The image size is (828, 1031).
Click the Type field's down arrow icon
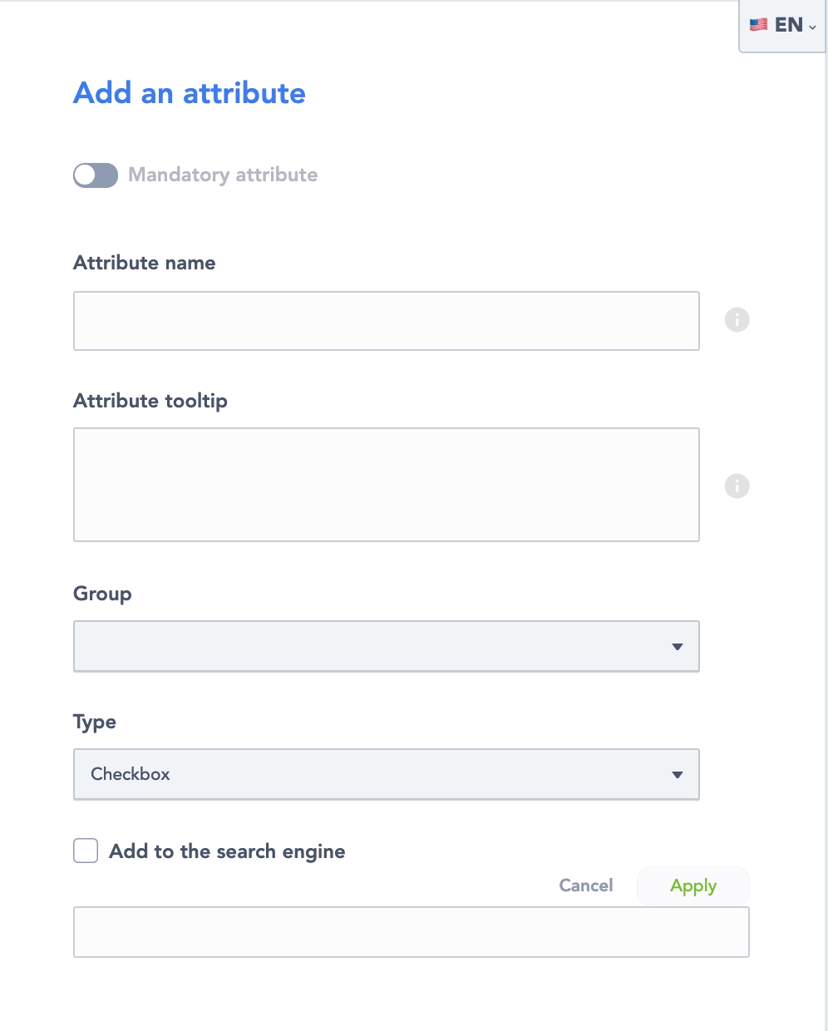click(x=677, y=775)
